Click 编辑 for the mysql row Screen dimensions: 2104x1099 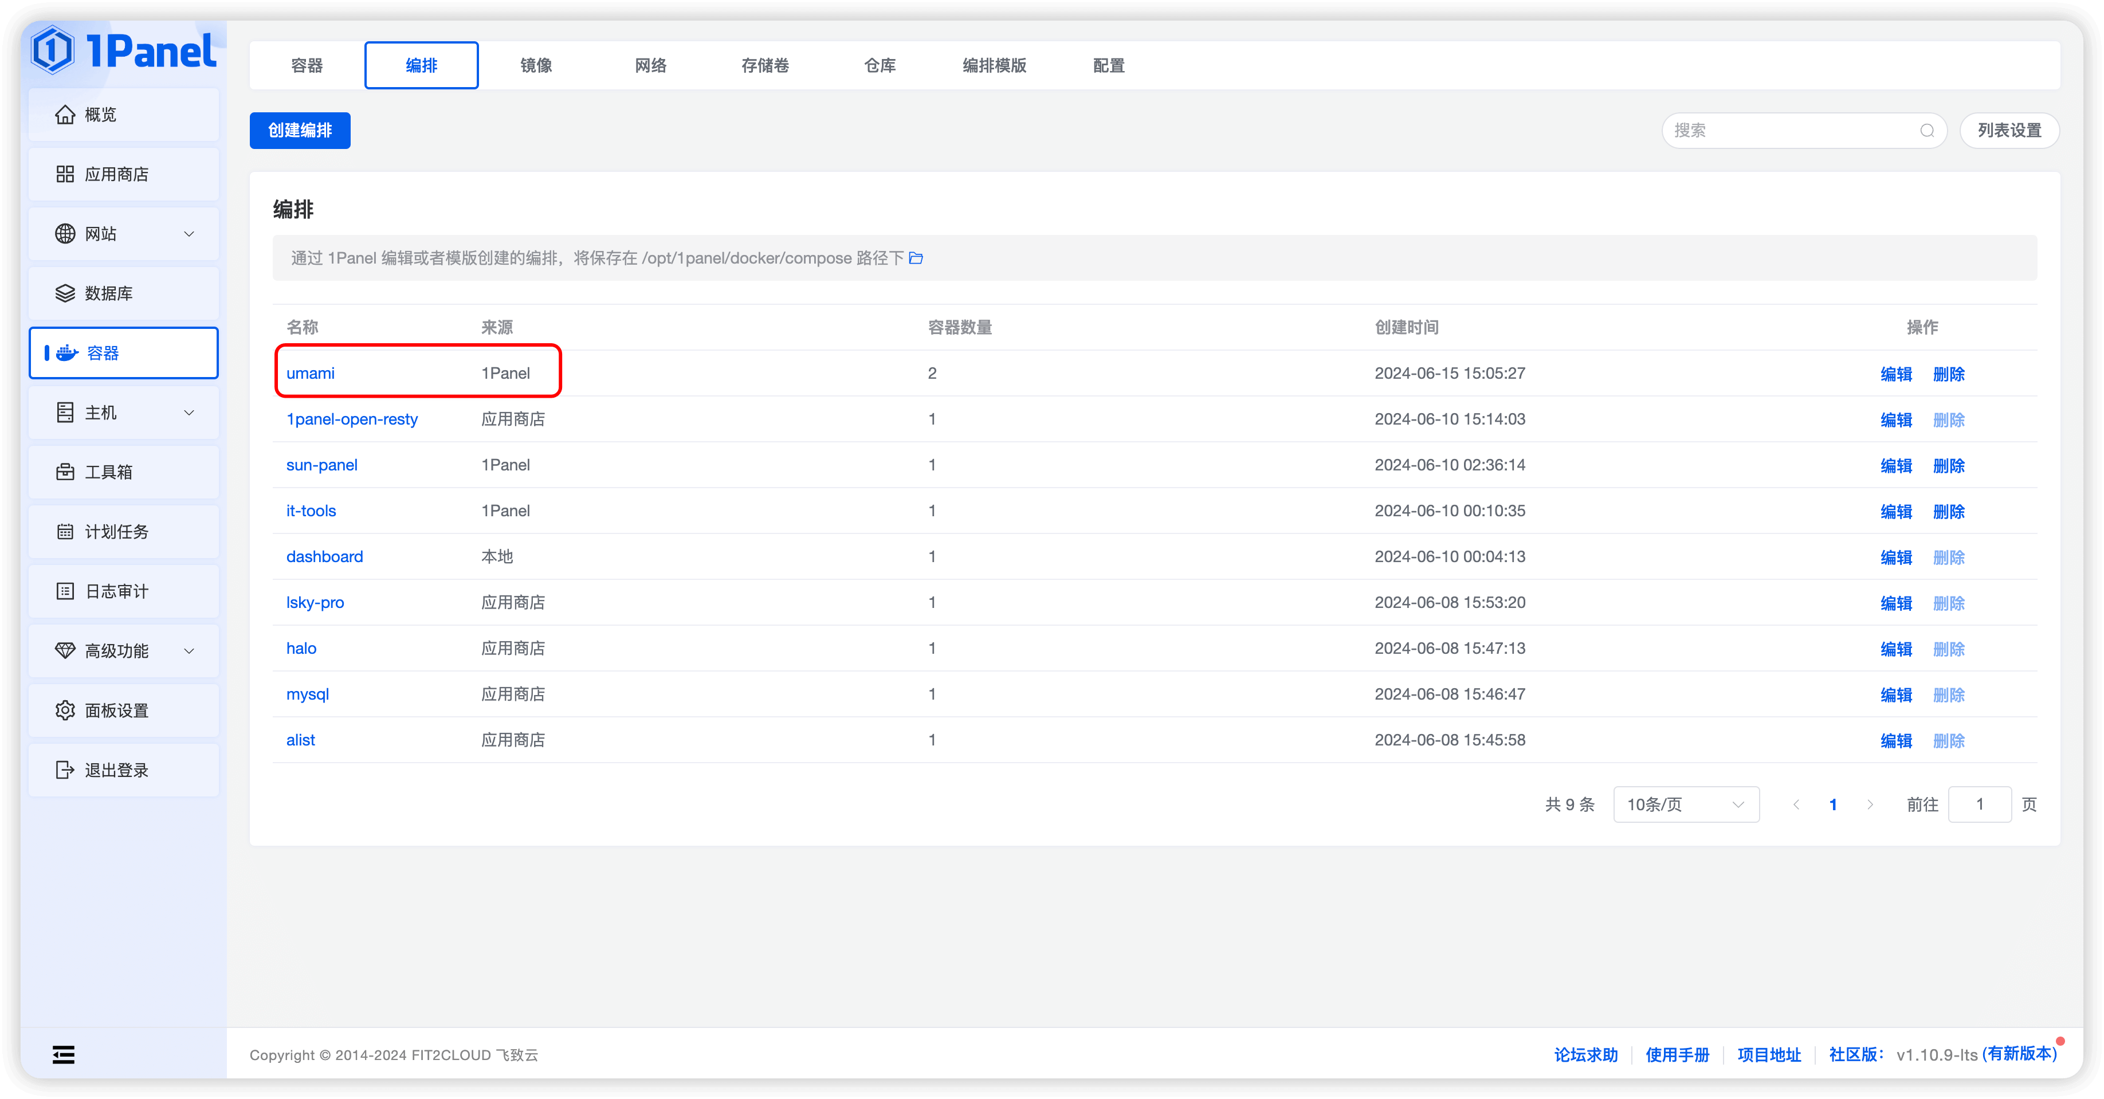tap(1896, 695)
